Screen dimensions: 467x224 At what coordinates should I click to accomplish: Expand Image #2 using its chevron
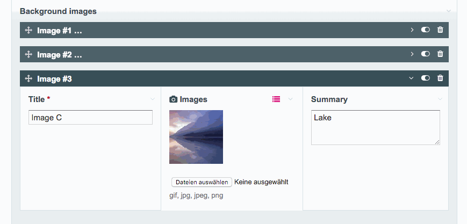(412, 54)
